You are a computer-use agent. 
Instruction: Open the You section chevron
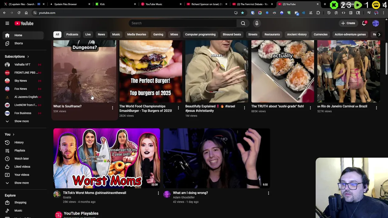13,134
